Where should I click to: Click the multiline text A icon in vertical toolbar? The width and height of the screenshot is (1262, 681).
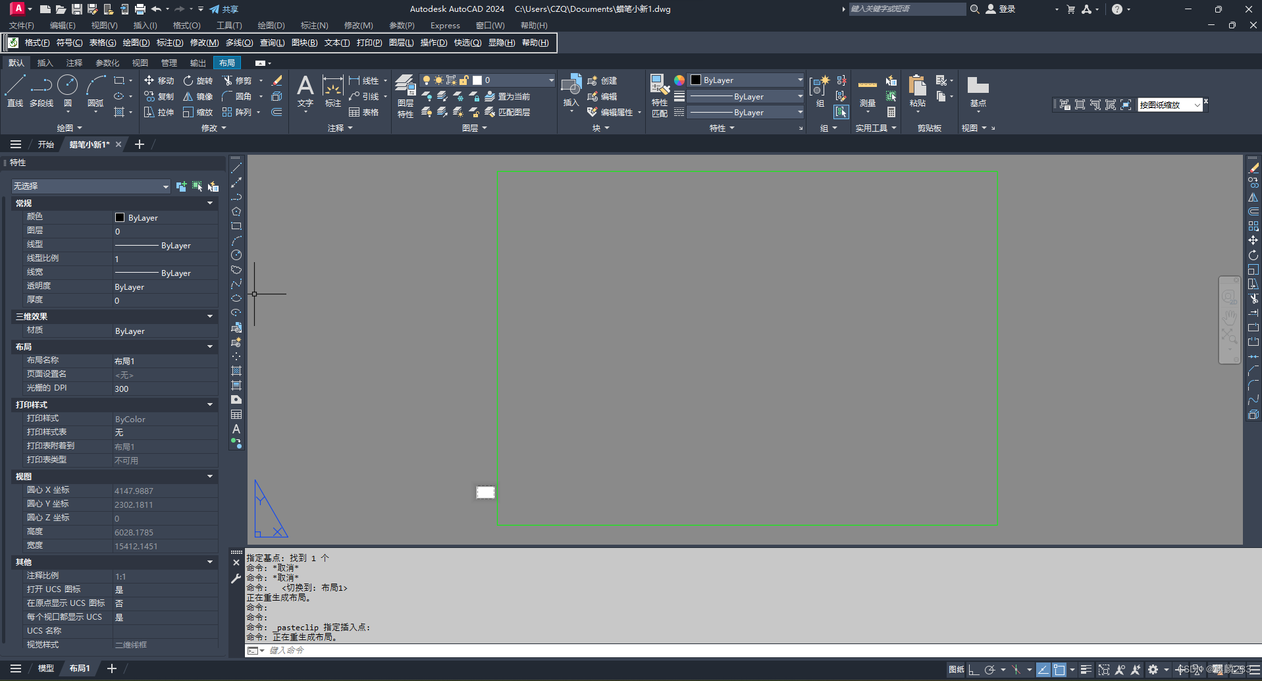[236, 429]
